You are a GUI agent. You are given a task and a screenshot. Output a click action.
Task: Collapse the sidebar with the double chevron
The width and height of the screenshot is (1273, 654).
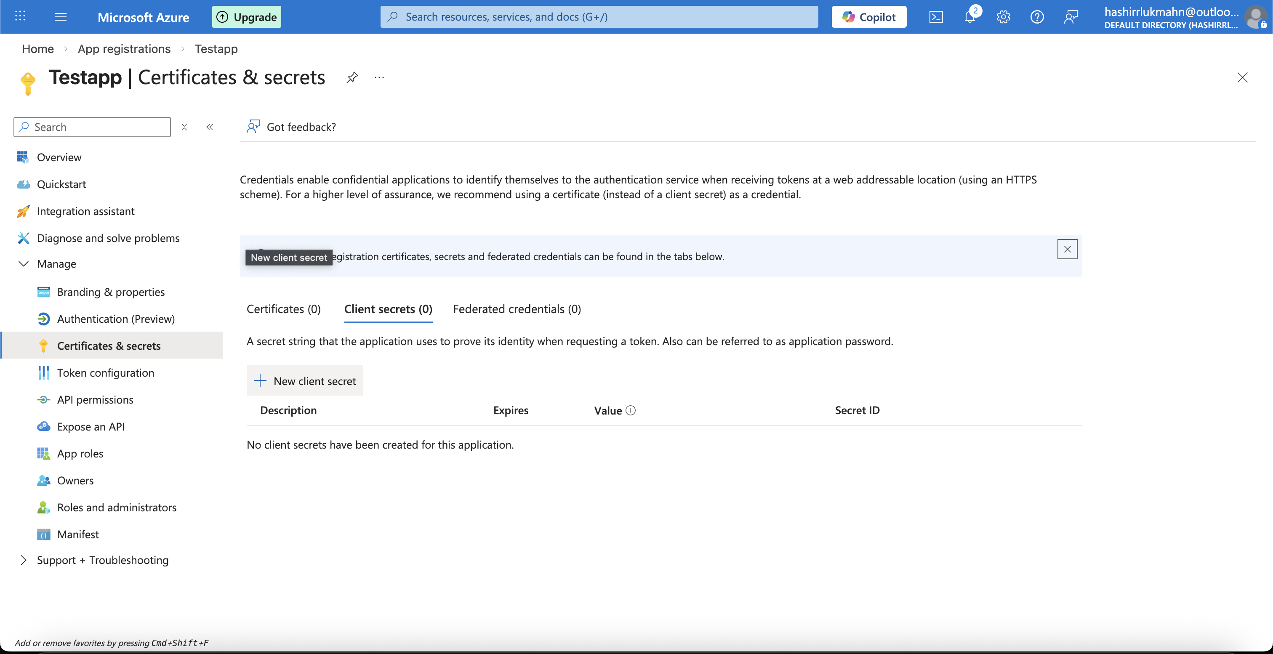(x=210, y=127)
